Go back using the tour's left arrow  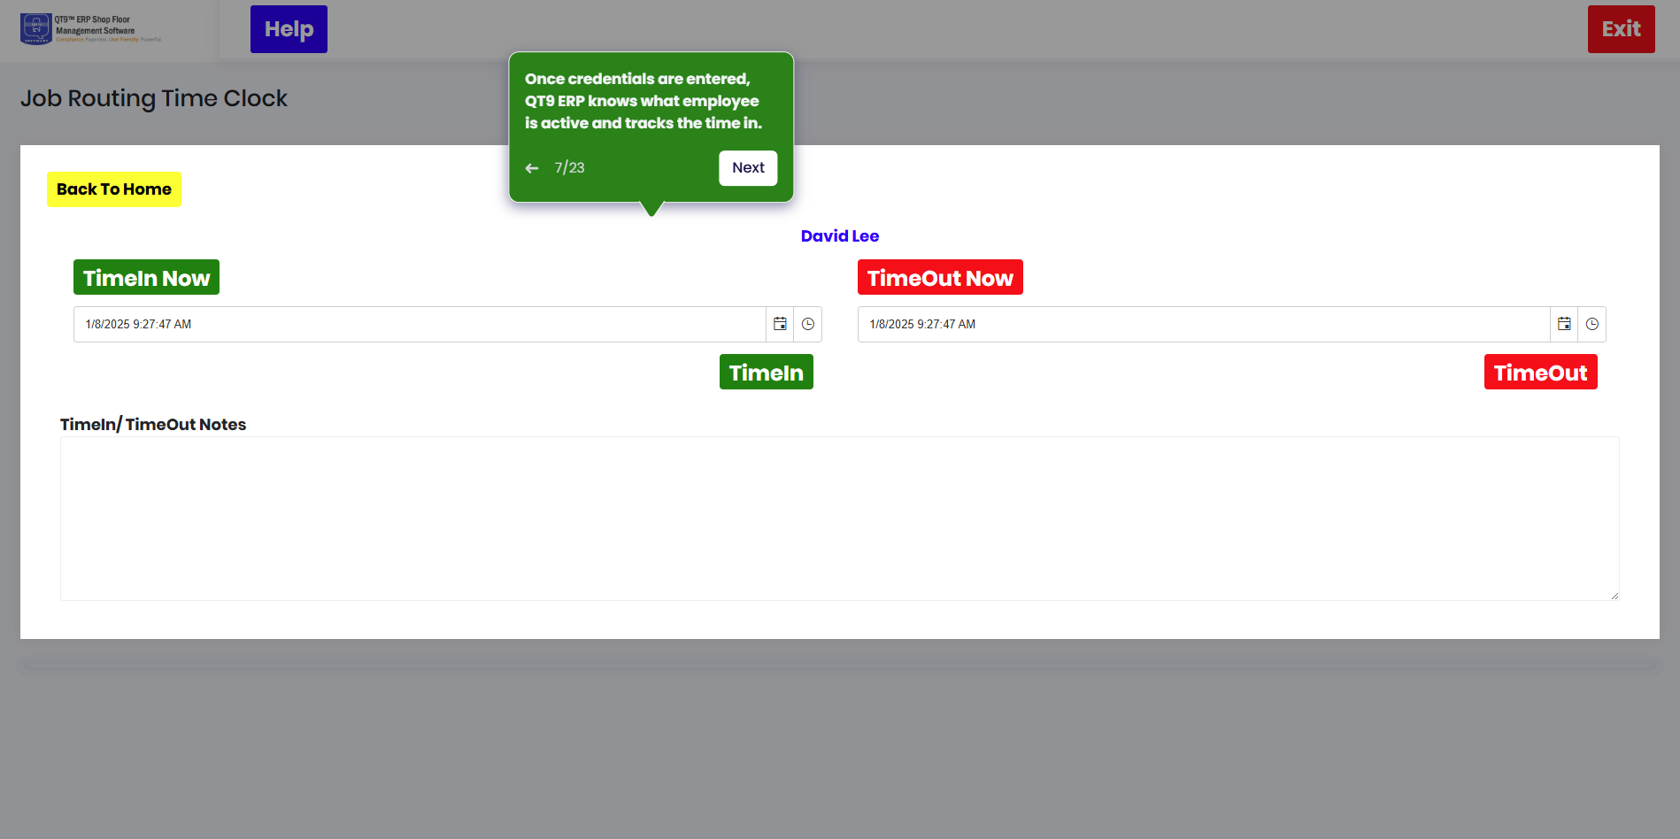532,168
